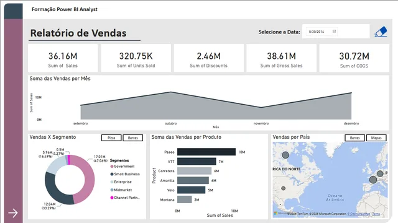Open the Terms link on map
The width and height of the screenshot is (398, 223).
[376, 214]
